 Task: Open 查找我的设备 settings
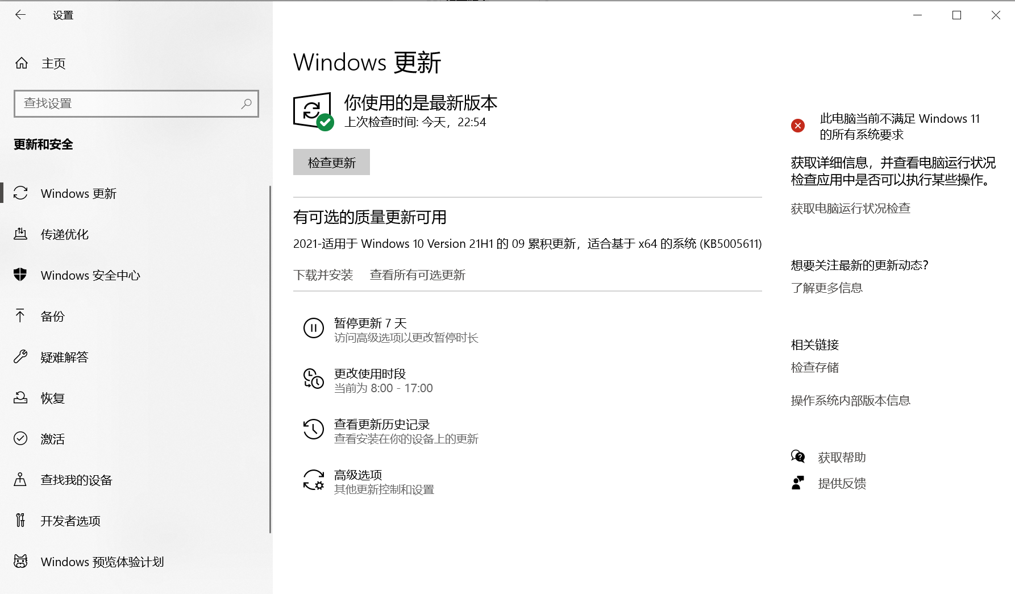point(77,480)
